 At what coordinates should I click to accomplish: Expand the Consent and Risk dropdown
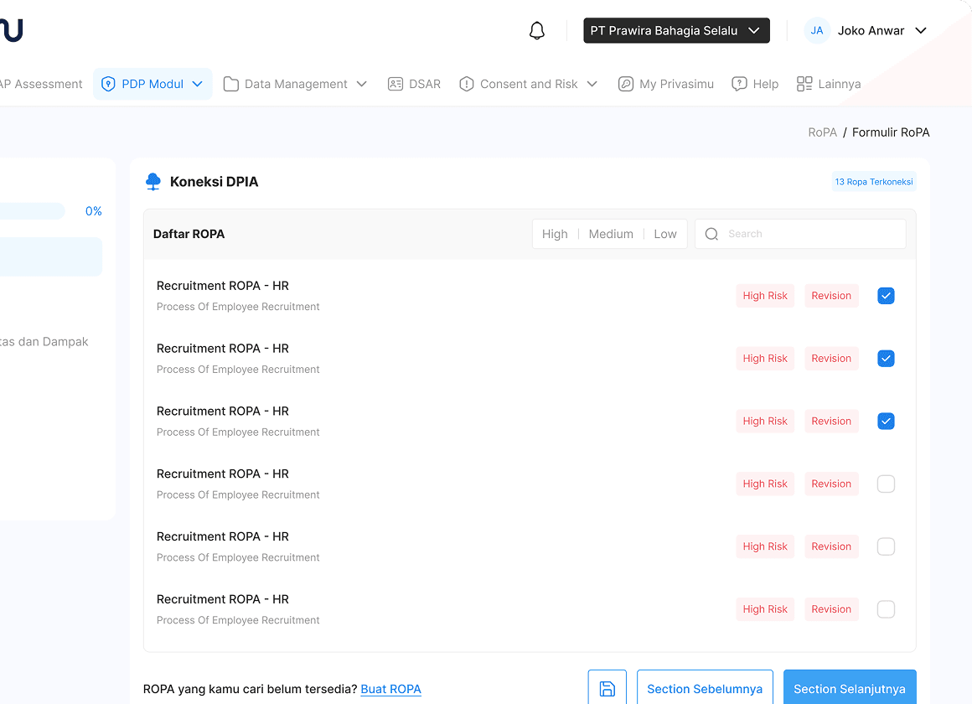coord(592,84)
